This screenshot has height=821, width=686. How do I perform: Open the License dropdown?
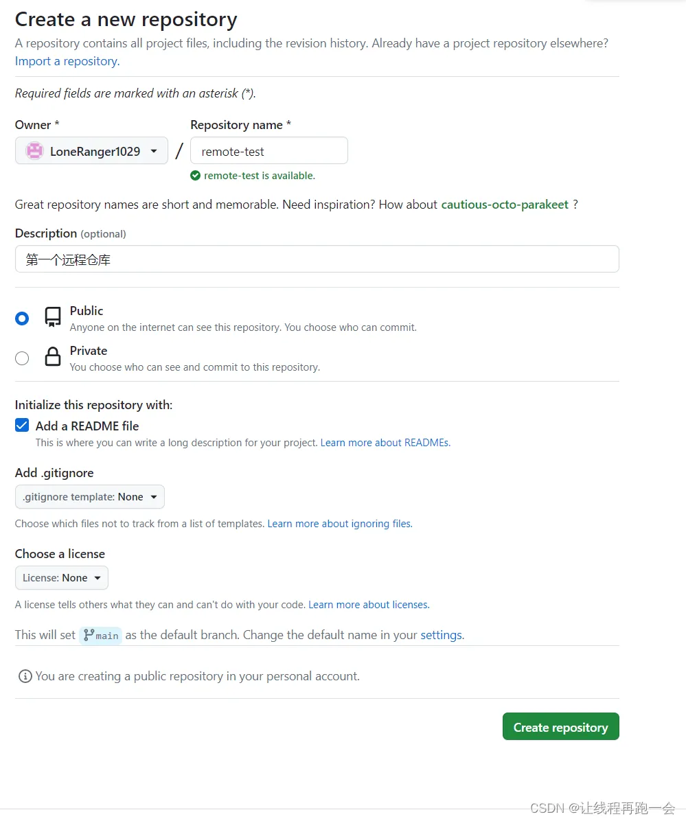[62, 578]
